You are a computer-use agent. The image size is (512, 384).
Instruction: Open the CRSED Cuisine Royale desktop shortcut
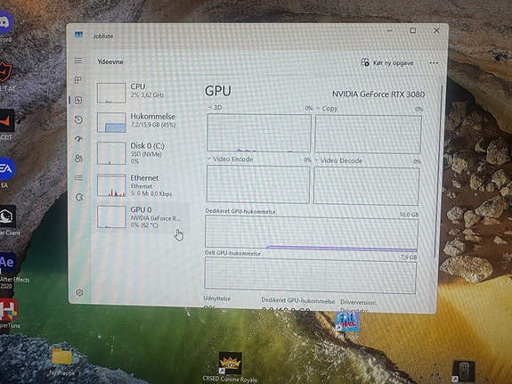[x=230, y=366]
